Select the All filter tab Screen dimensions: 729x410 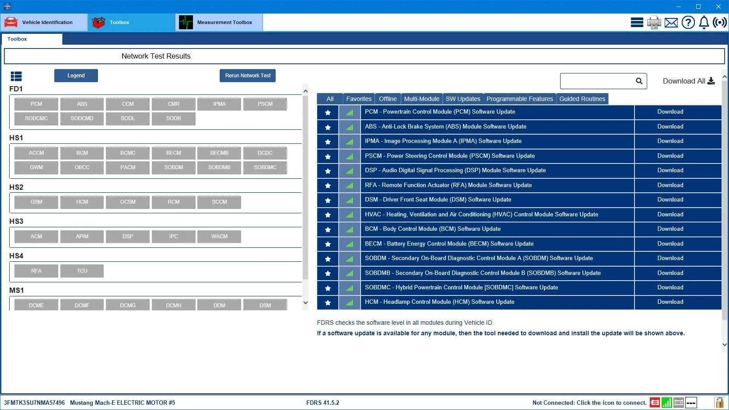coord(330,99)
